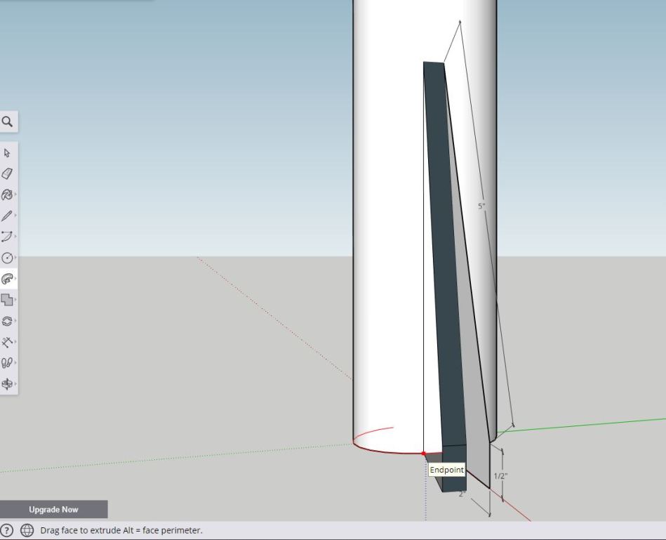Choose the Paint bucket tool
This screenshot has height=540, width=666.
pyautogui.click(x=7, y=195)
